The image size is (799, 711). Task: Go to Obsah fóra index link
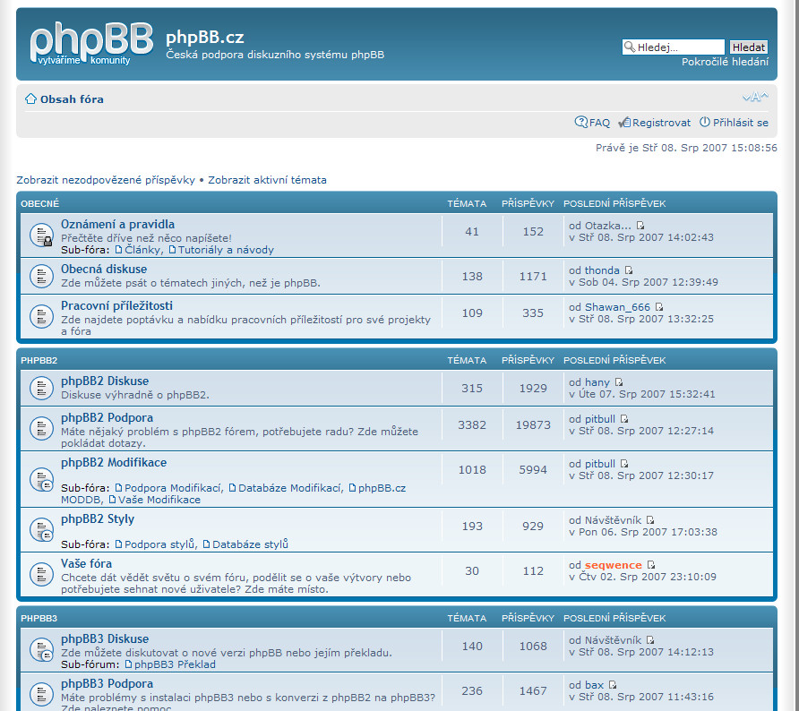[72, 99]
